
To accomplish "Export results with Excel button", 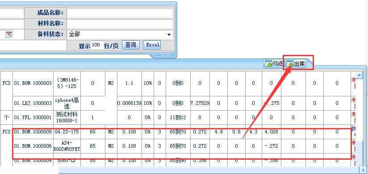I will (x=152, y=45).
